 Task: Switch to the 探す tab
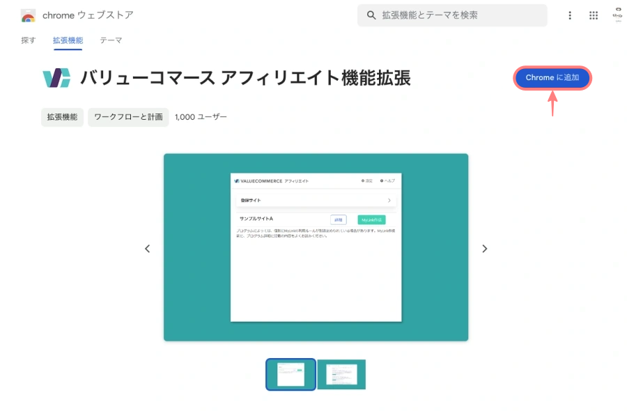[x=29, y=40]
